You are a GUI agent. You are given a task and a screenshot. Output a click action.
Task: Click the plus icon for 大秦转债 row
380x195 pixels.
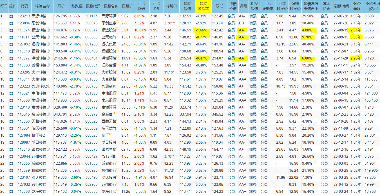click(x=11, y=79)
